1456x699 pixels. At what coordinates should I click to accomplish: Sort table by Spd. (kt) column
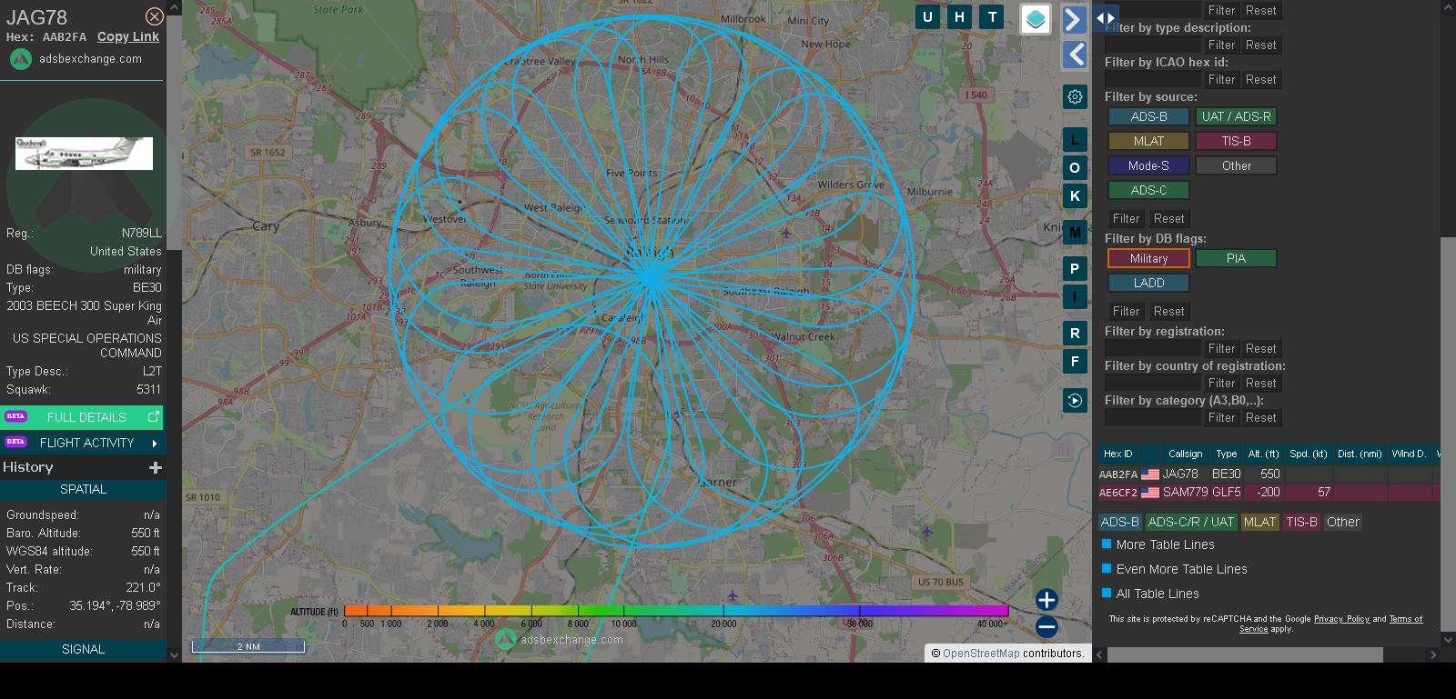pyautogui.click(x=1308, y=454)
